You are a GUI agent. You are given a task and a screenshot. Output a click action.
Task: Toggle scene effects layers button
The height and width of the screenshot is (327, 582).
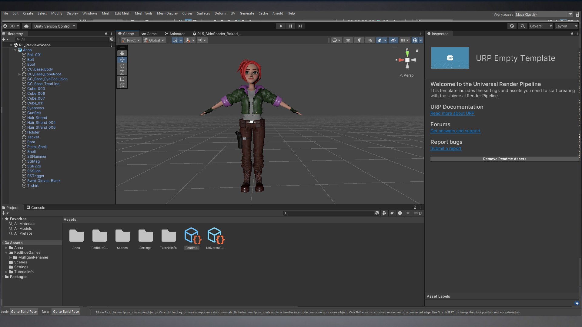click(380, 40)
